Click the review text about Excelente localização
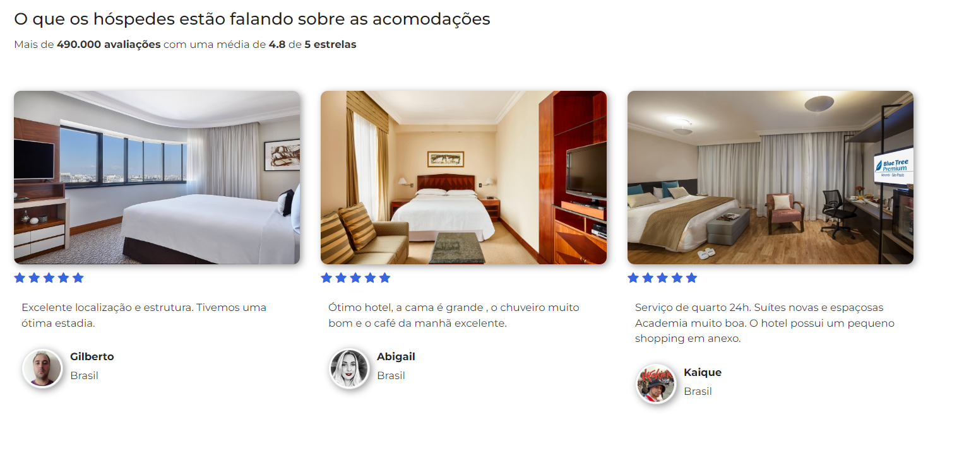The width and height of the screenshot is (964, 451). [x=144, y=315]
